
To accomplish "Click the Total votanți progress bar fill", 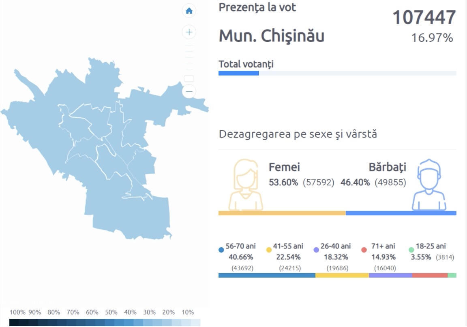I will click(x=238, y=73).
